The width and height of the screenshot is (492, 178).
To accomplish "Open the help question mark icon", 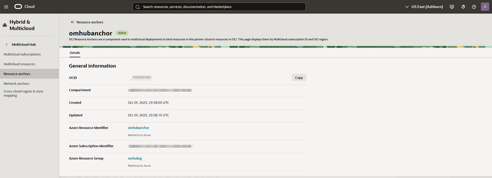I will 474,7.
